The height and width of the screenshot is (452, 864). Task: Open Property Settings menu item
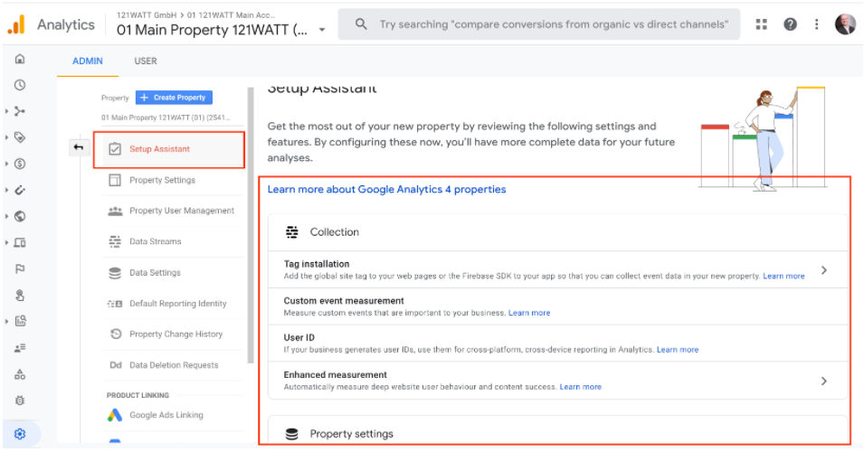pos(174,180)
